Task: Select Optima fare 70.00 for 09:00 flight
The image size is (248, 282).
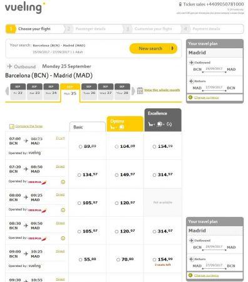Action: [118, 259]
